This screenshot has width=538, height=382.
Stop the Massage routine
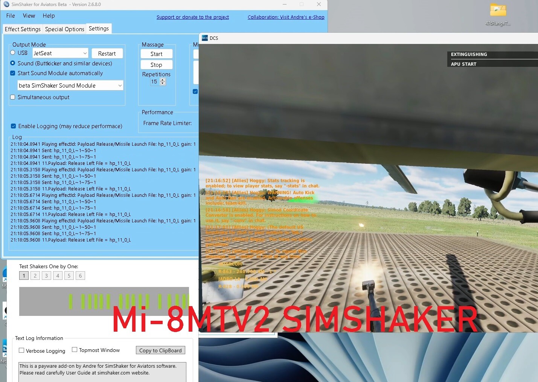click(x=157, y=65)
